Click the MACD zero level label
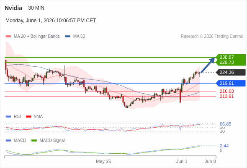 [x=221, y=150]
